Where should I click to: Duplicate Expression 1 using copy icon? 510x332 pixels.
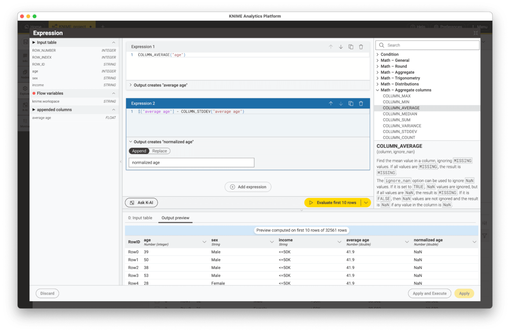351,47
